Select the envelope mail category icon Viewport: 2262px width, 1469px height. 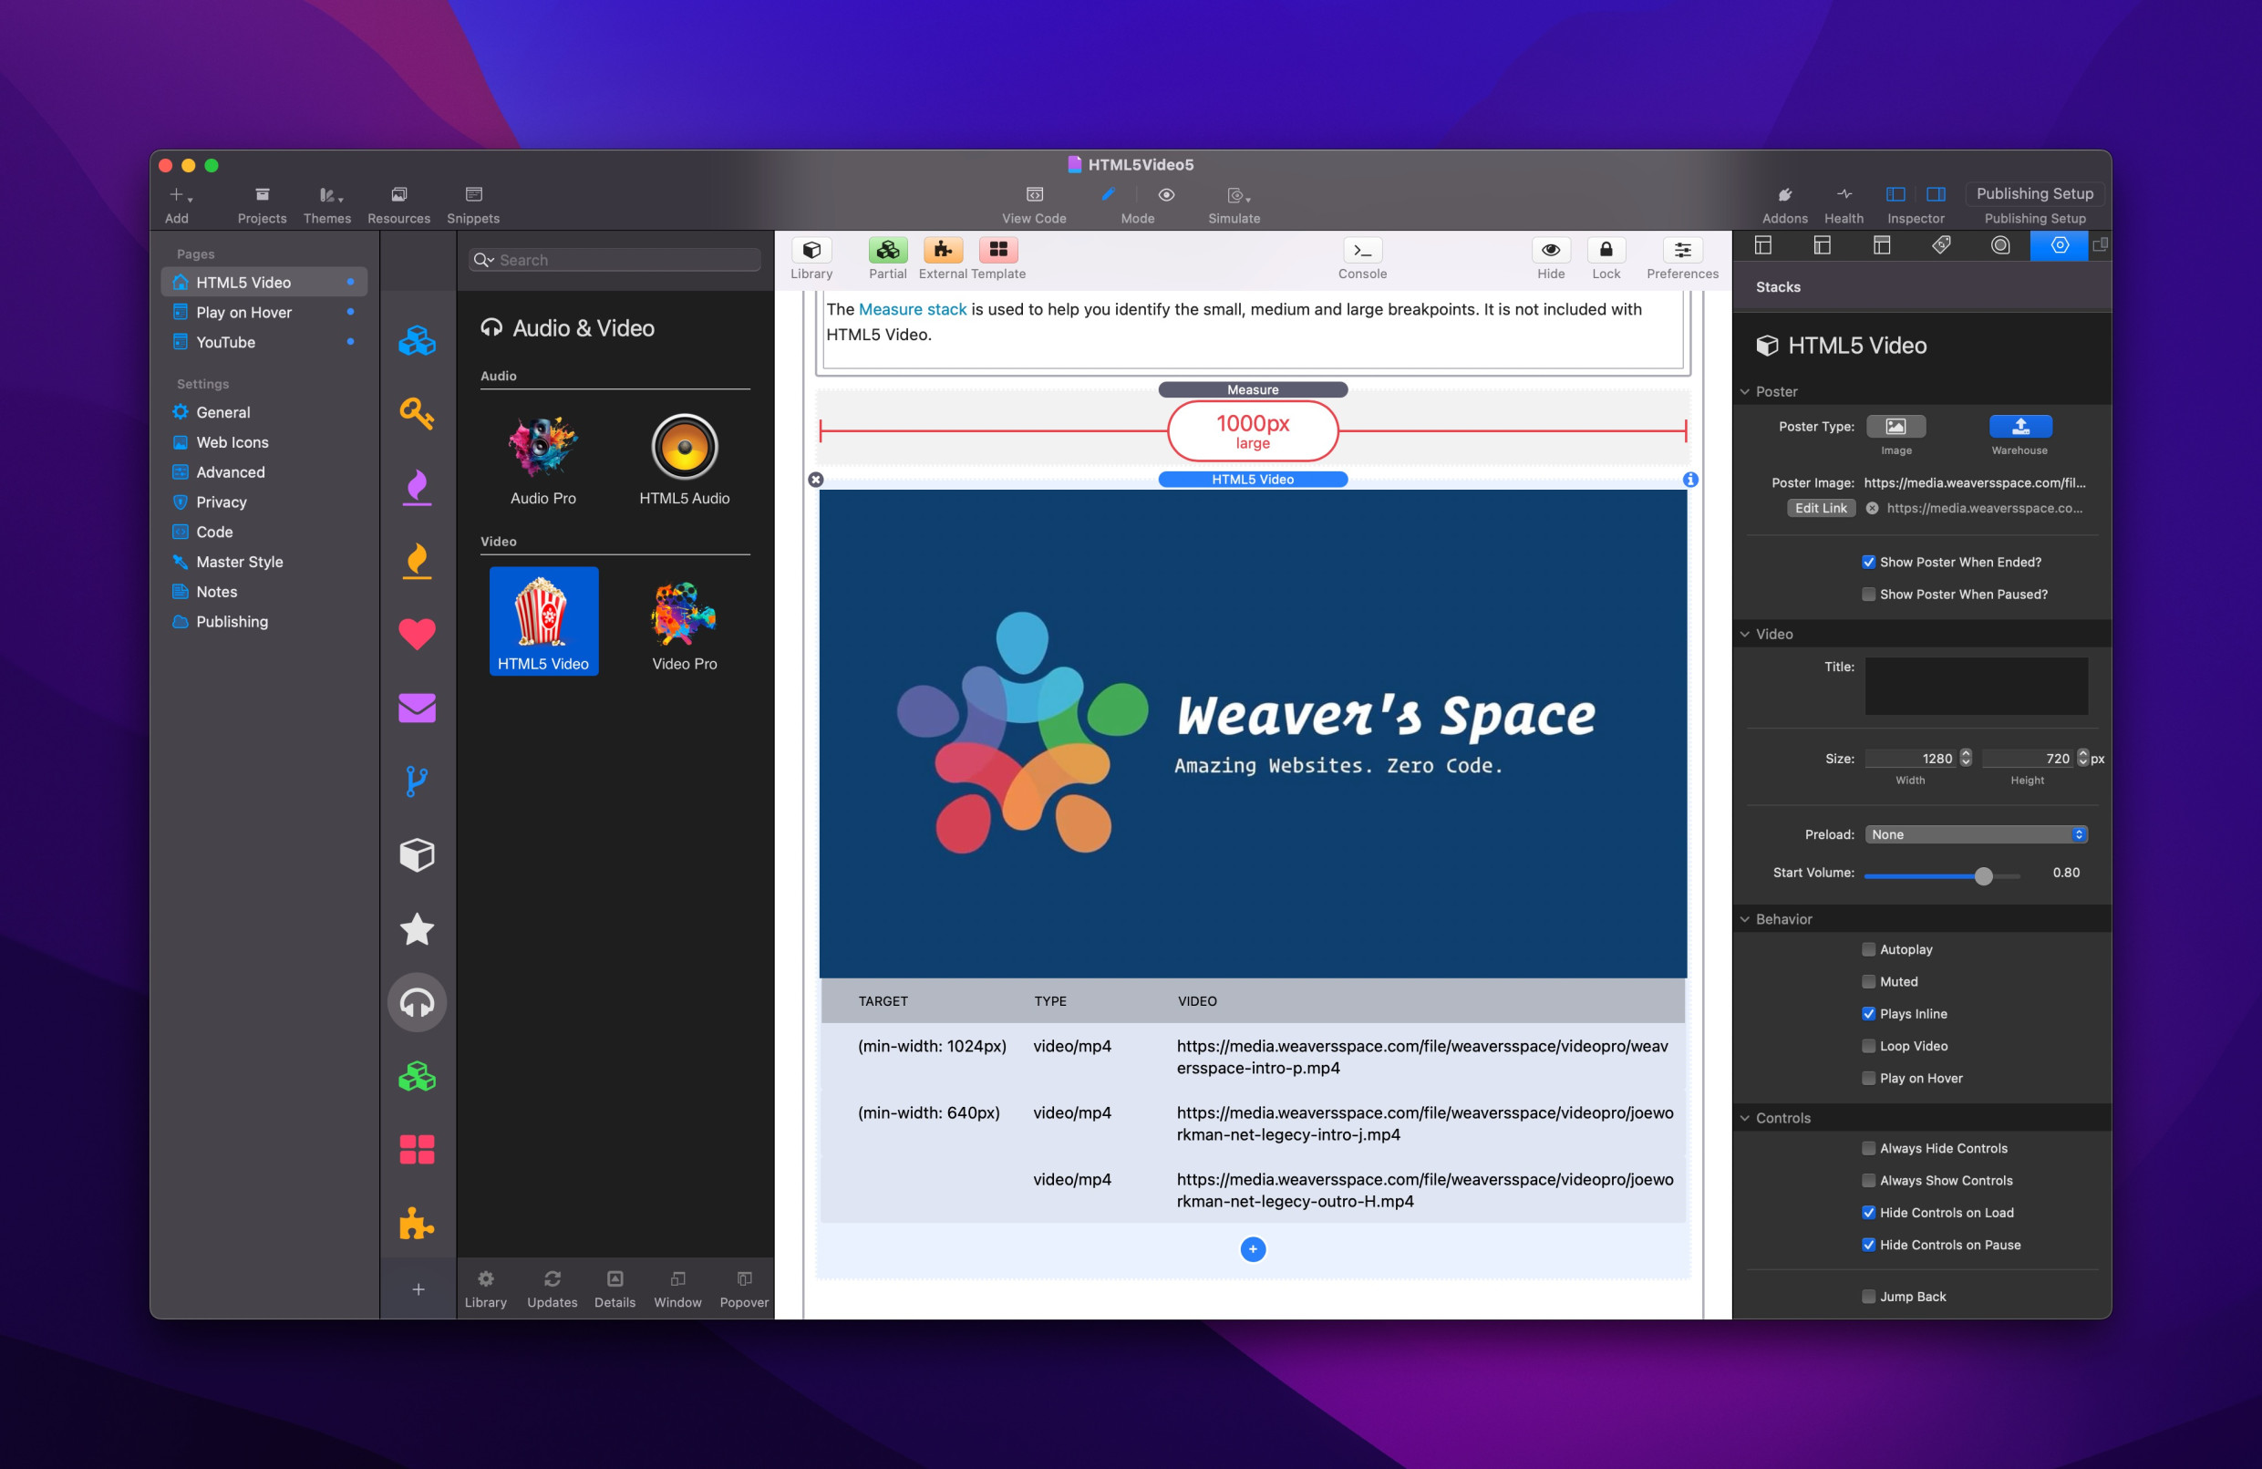pos(417,709)
